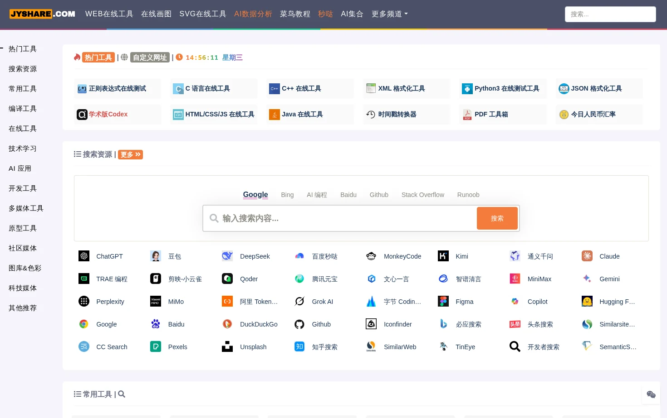Click the orange 搜索 button
The height and width of the screenshot is (418, 667).
tap(497, 218)
